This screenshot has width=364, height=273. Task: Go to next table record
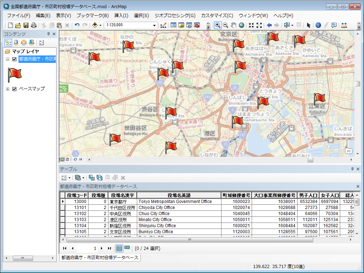tap(101, 248)
